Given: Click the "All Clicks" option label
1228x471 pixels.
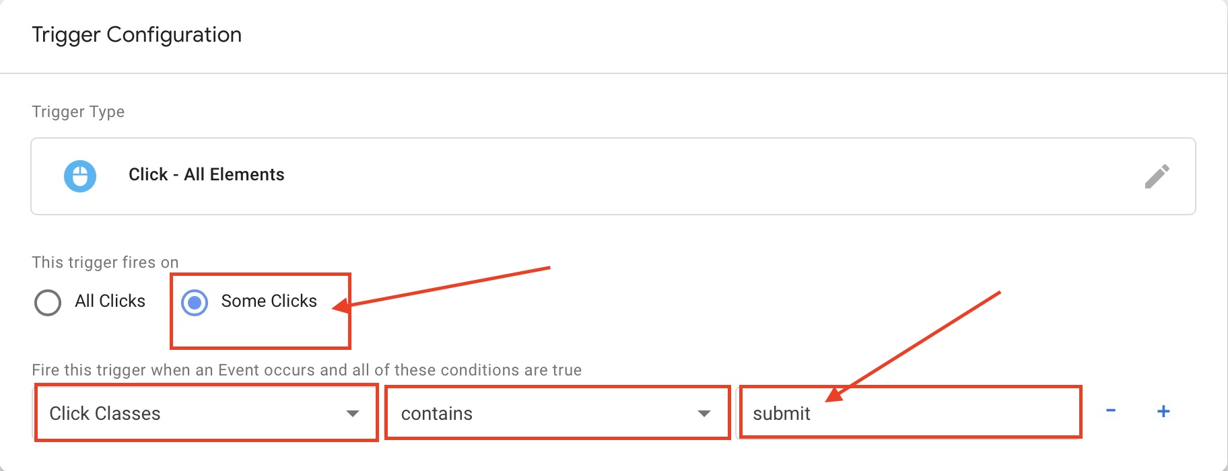Looking at the screenshot, I should tap(110, 301).
